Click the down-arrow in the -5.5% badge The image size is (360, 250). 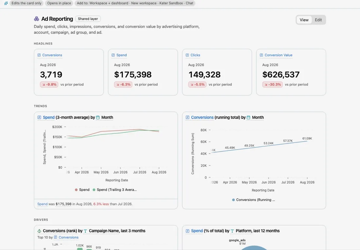(192, 85)
